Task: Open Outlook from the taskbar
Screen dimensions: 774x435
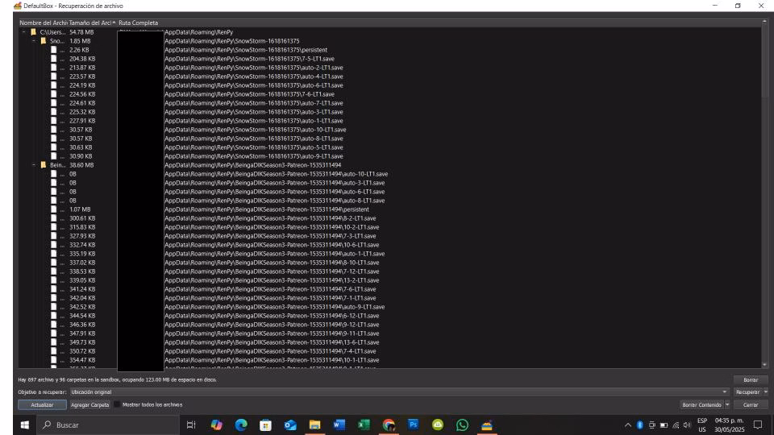Action: coord(290,425)
